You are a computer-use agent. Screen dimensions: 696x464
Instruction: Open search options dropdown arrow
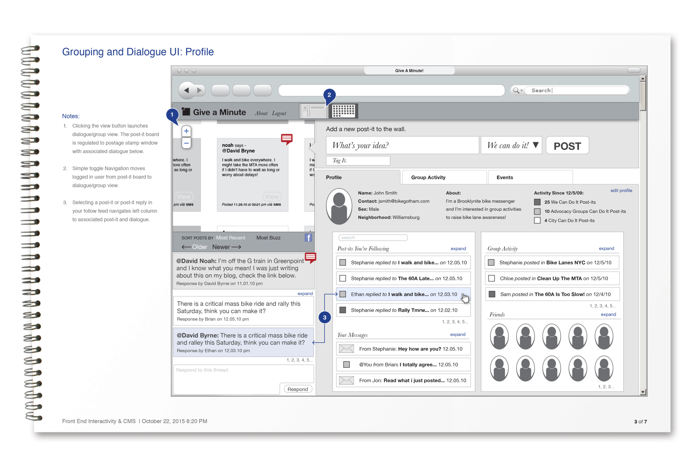pyautogui.click(x=521, y=91)
